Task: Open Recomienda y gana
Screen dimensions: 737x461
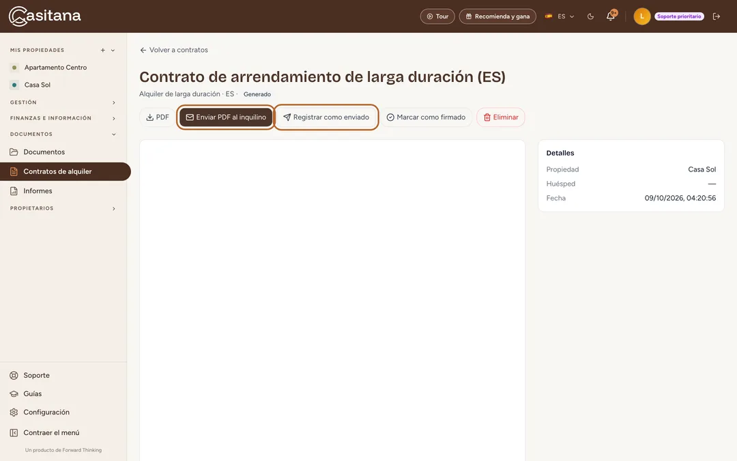Action: click(497, 16)
